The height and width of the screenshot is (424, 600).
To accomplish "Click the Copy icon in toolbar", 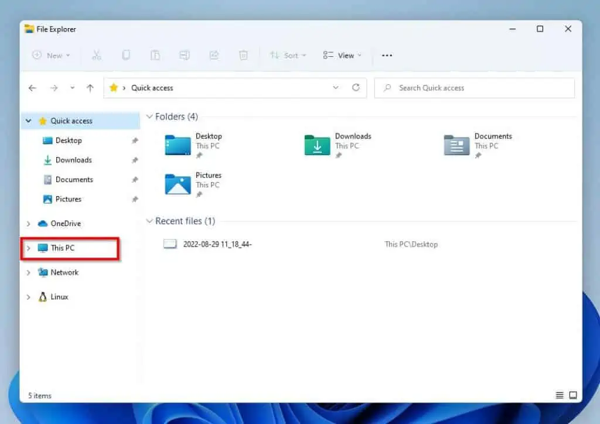I will pyautogui.click(x=126, y=56).
